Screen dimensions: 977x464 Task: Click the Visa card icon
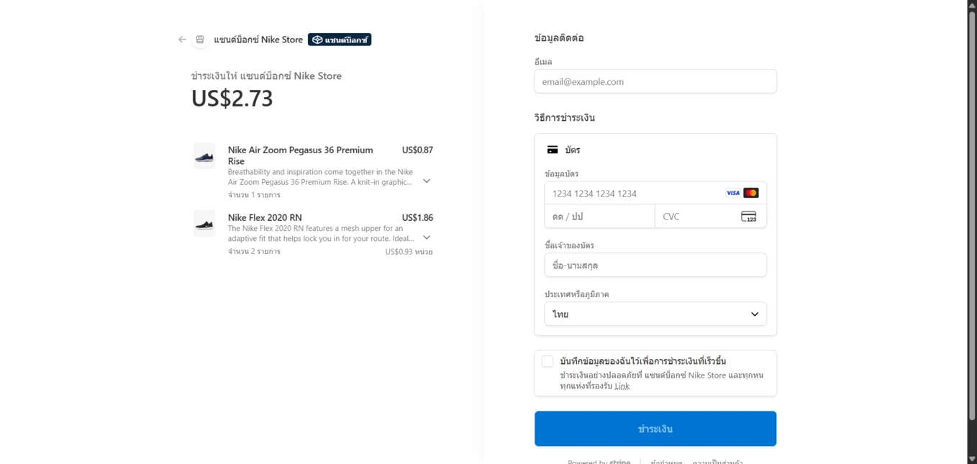[733, 193]
